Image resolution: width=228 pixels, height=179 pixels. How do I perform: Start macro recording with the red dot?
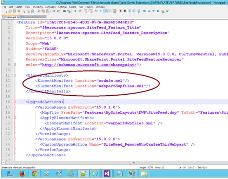[x=120, y=11]
